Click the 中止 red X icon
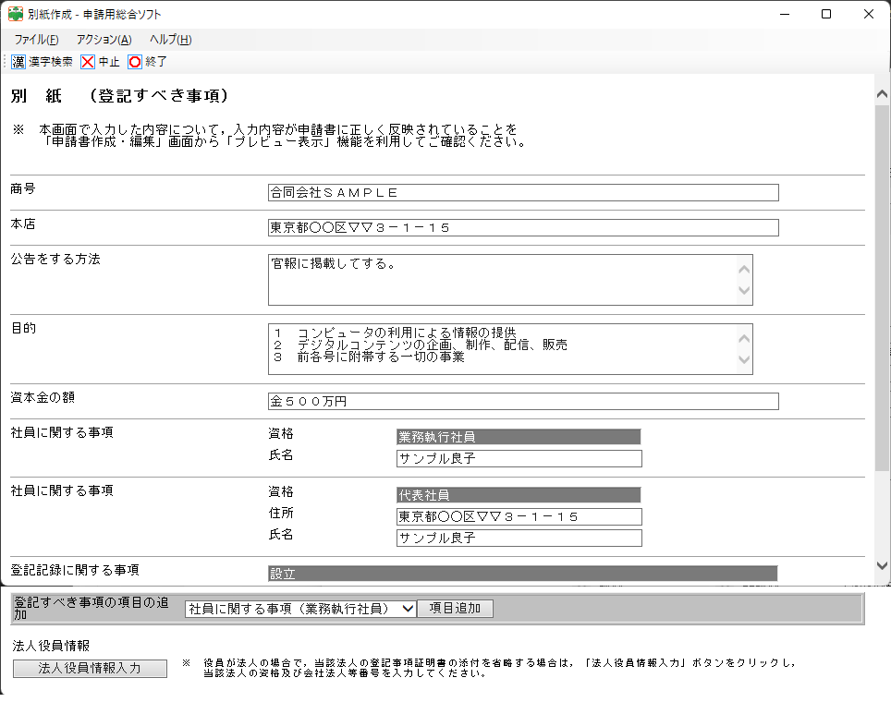This screenshot has height=702, width=891. pyautogui.click(x=88, y=62)
